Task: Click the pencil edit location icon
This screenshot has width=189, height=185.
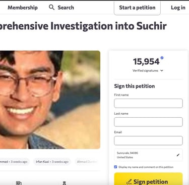Action: (178, 155)
